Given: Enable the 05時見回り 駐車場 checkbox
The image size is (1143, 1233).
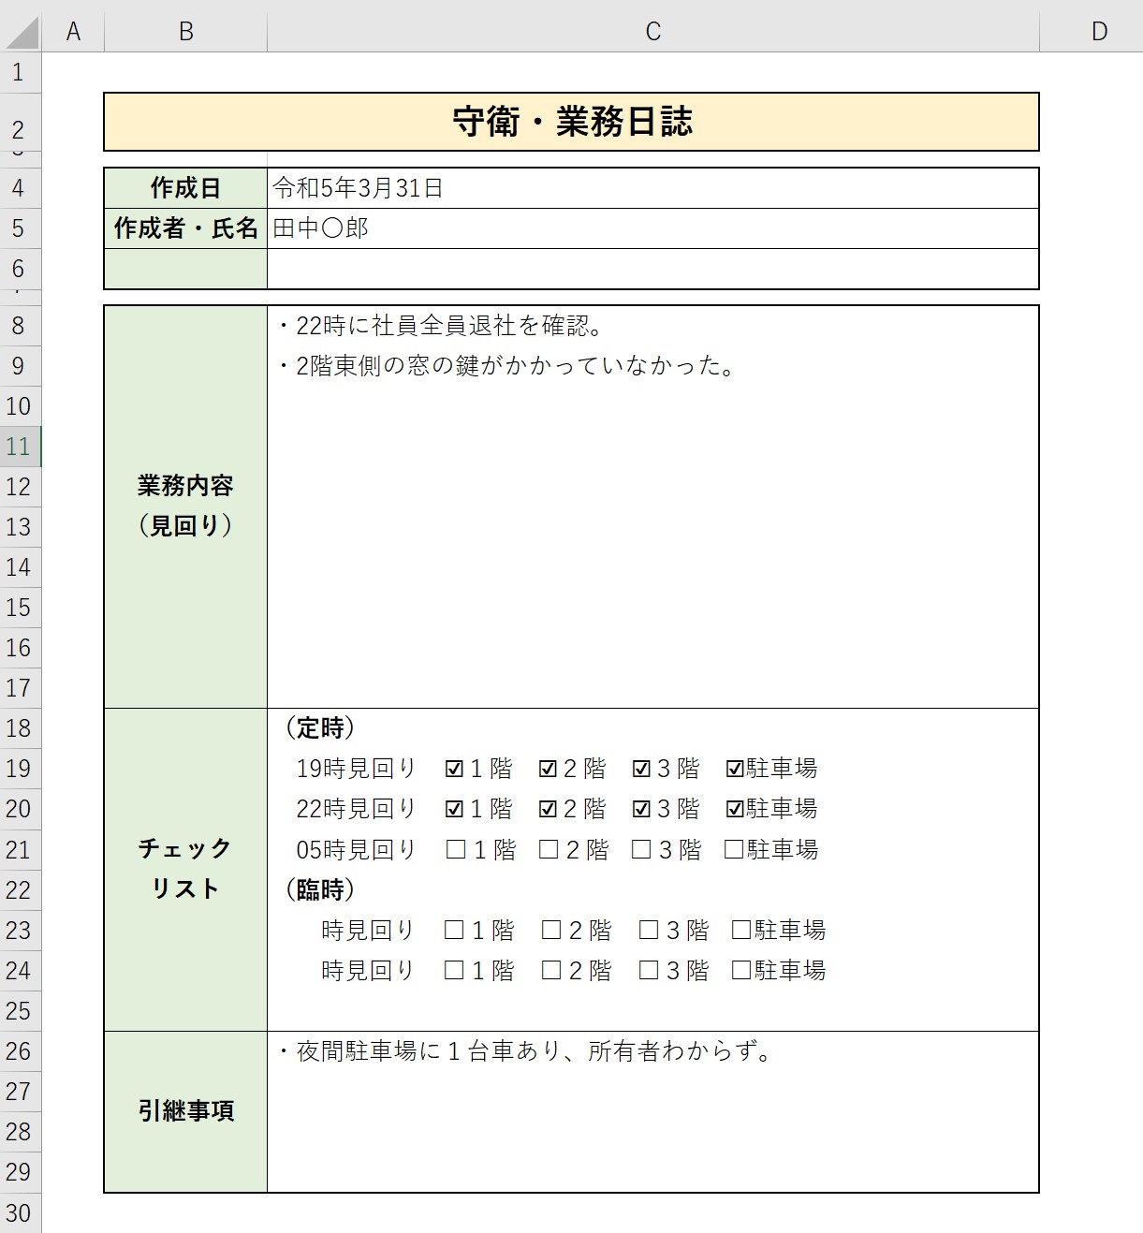Looking at the screenshot, I should click(734, 849).
